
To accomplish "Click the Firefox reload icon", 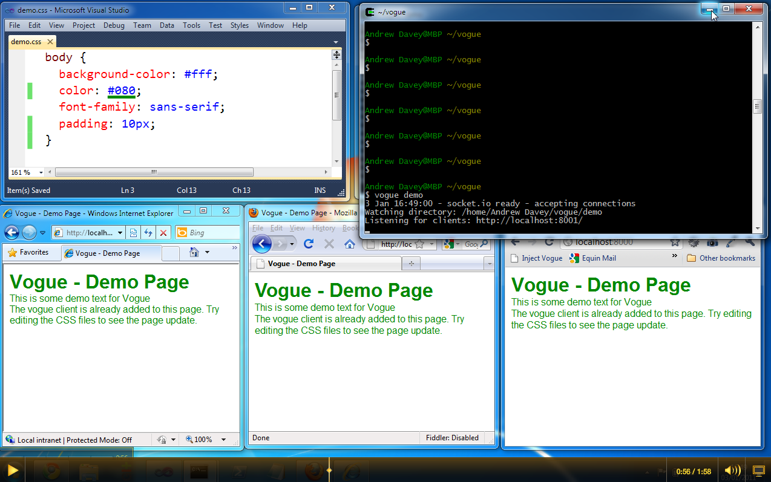I will pyautogui.click(x=309, y=244).
